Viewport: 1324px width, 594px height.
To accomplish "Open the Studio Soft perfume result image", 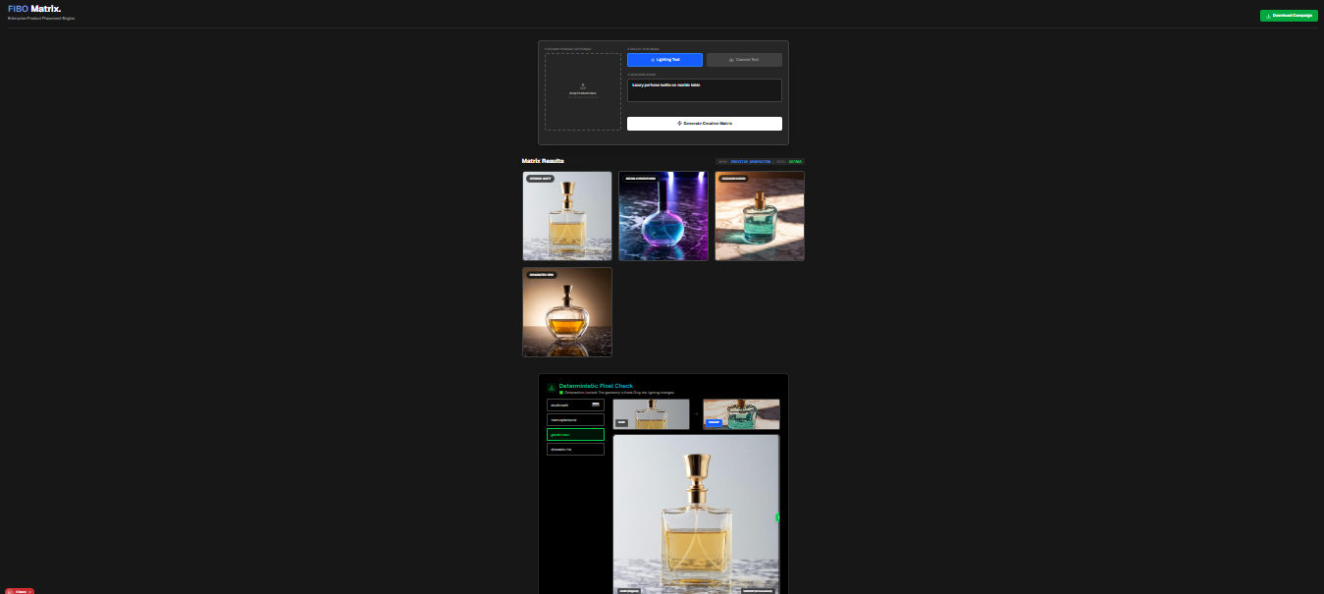I will coord(567,216).
